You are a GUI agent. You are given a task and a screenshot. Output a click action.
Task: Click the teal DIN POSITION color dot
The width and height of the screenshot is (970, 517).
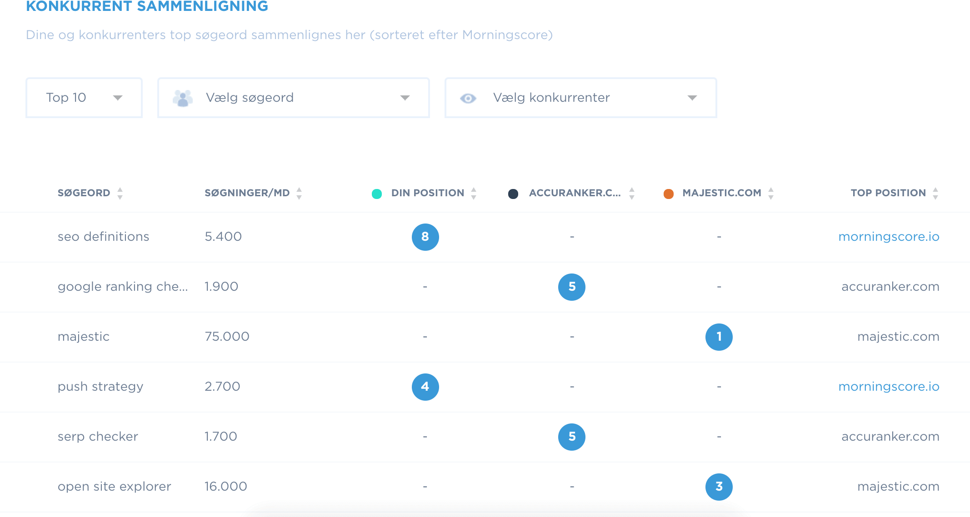[x=377, y=194]
